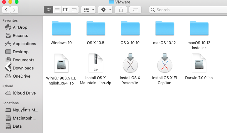This screenshot has width=227, height=133.
Task: Select the Macintosh disk in Locations
Action: pyautogui.click(x=21, y=118)
